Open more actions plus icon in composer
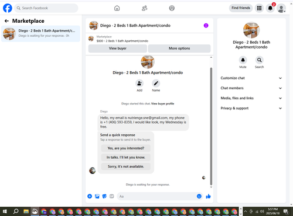The image size is (293, 216). pos(90,196)
